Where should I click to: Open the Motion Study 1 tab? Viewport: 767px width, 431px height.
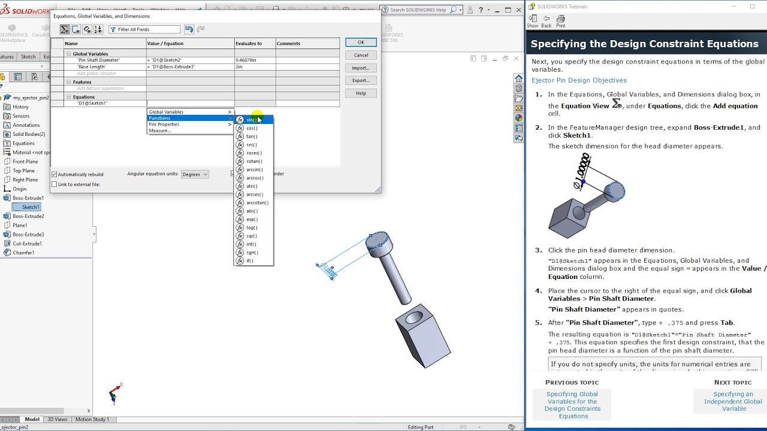(x=92, y=420)
